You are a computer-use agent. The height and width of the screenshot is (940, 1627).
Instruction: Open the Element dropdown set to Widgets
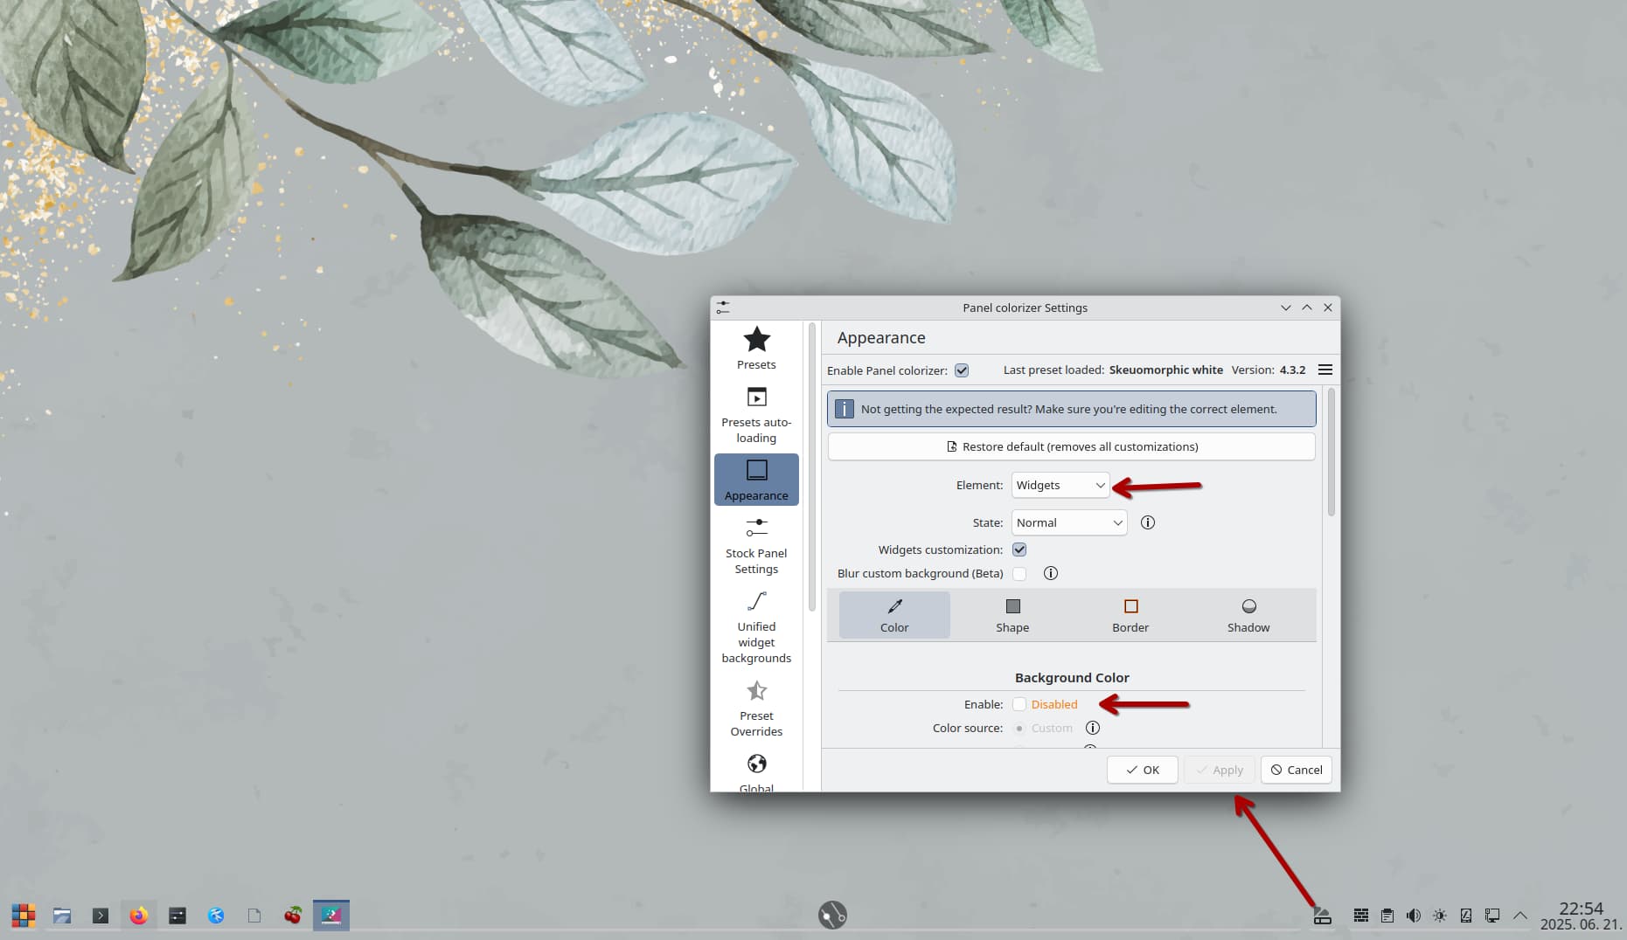click(x=1060, y=485)
